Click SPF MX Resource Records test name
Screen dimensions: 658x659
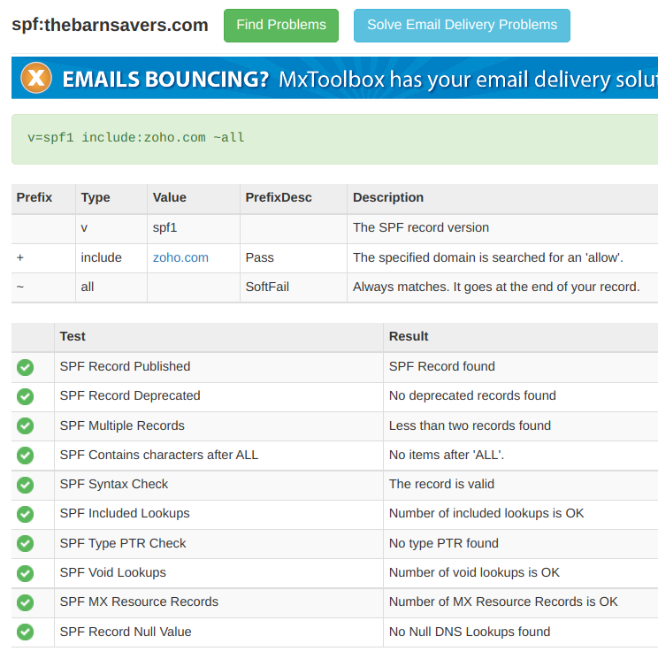(139, 602)
